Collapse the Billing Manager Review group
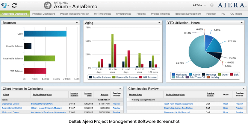Viewport: 248px width, 124px height. pos(132,100)
